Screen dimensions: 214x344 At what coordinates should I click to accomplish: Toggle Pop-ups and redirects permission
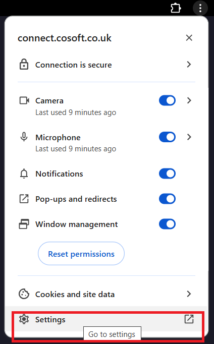click(x=167, y=199)
